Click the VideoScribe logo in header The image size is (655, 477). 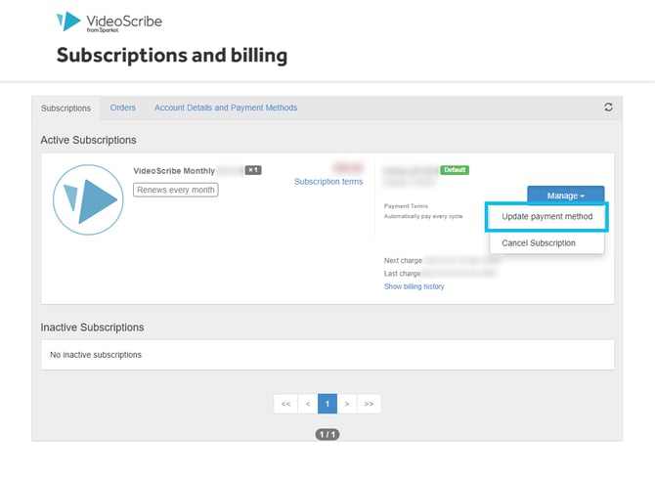(x=109, y=22)
